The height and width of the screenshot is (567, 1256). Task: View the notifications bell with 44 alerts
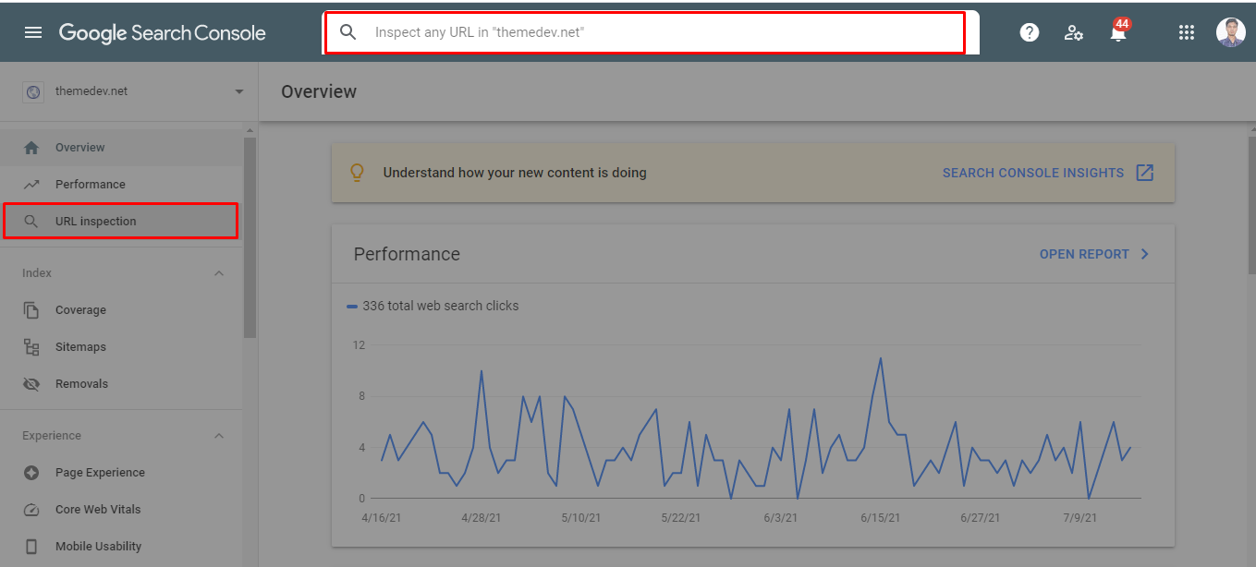pos(1118,31)
